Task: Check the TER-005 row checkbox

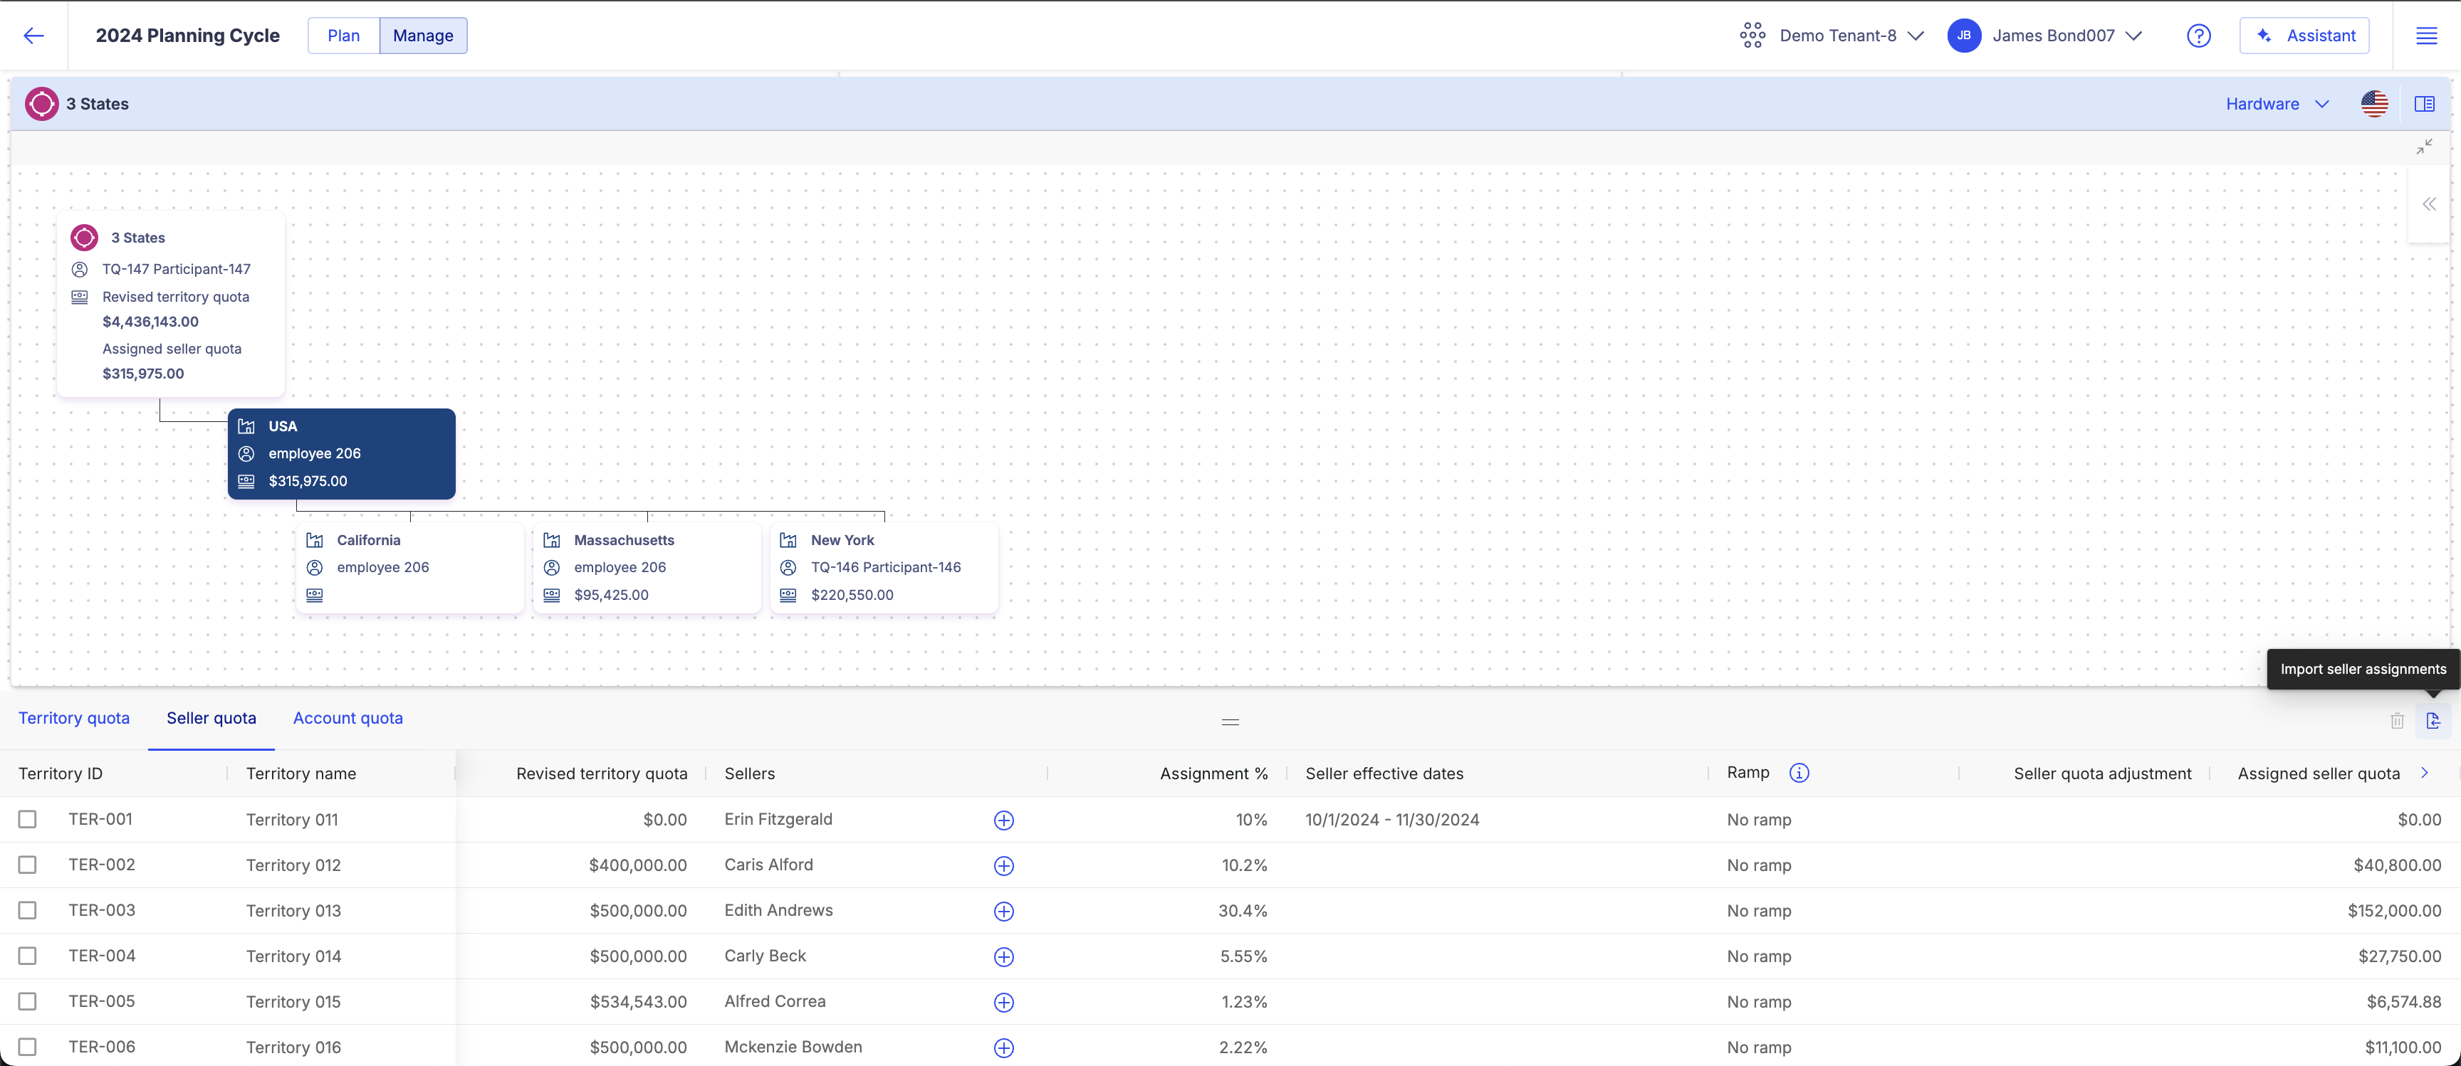Action: 27,1001
